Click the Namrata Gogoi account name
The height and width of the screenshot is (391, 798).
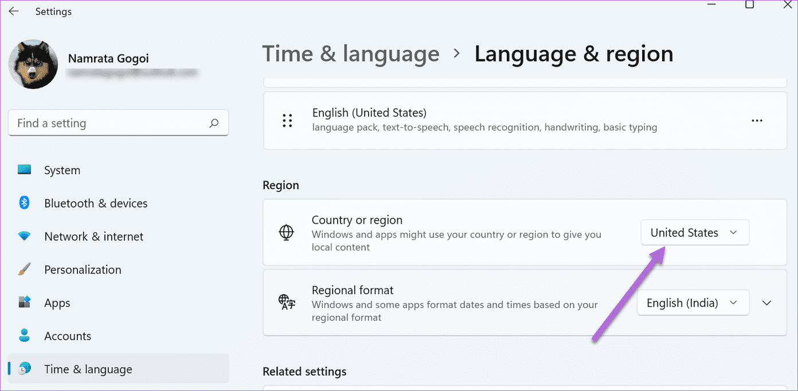click(x=108, y=58)
